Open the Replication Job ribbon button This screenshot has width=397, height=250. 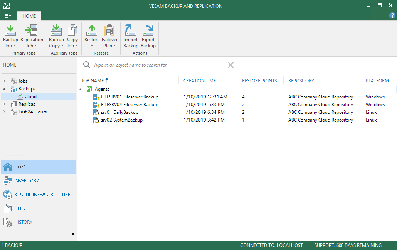[32, 37]
